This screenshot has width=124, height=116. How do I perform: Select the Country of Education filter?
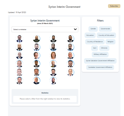point(106,35)
